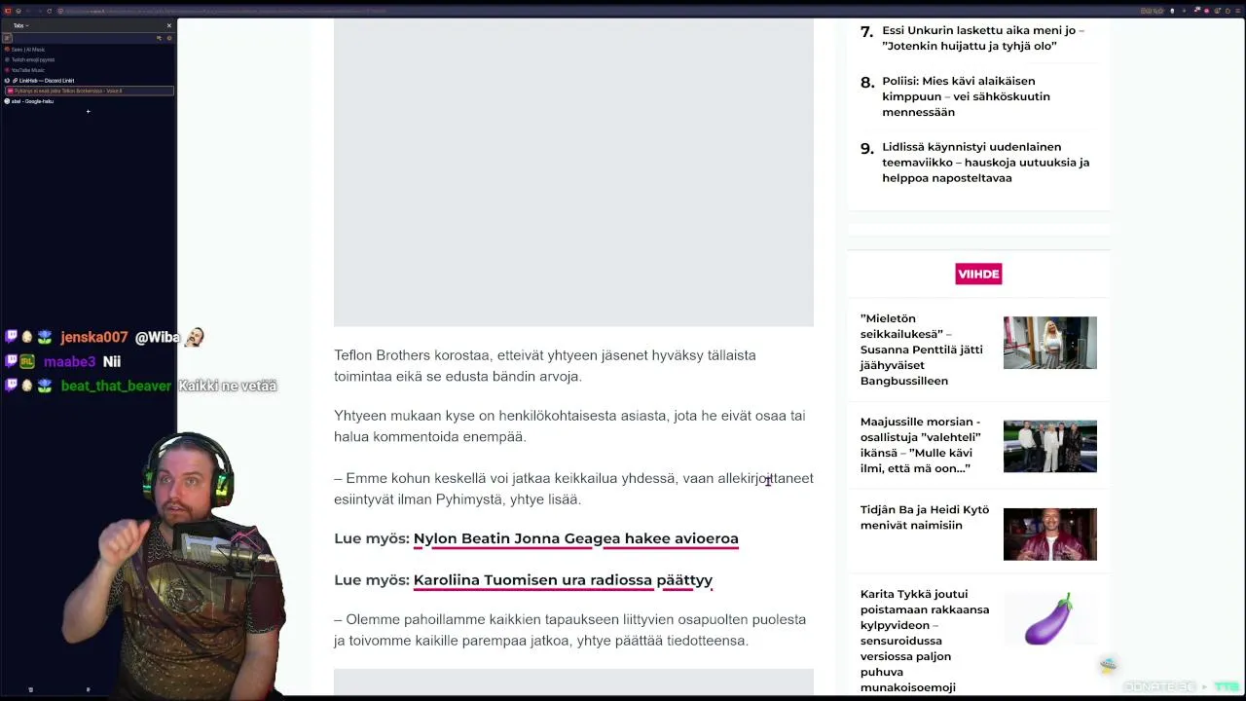Click the egg badge beside beat_that_beaver

click(28, 386)
